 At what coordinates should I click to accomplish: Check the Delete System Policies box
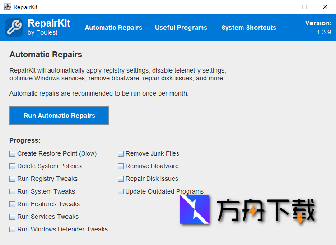[x=13, y=166]
